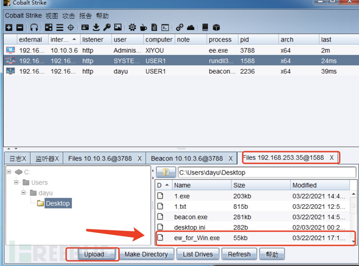Open the 攻击 menu
Viewport: 359px width, 266px height.
point(69,16)
